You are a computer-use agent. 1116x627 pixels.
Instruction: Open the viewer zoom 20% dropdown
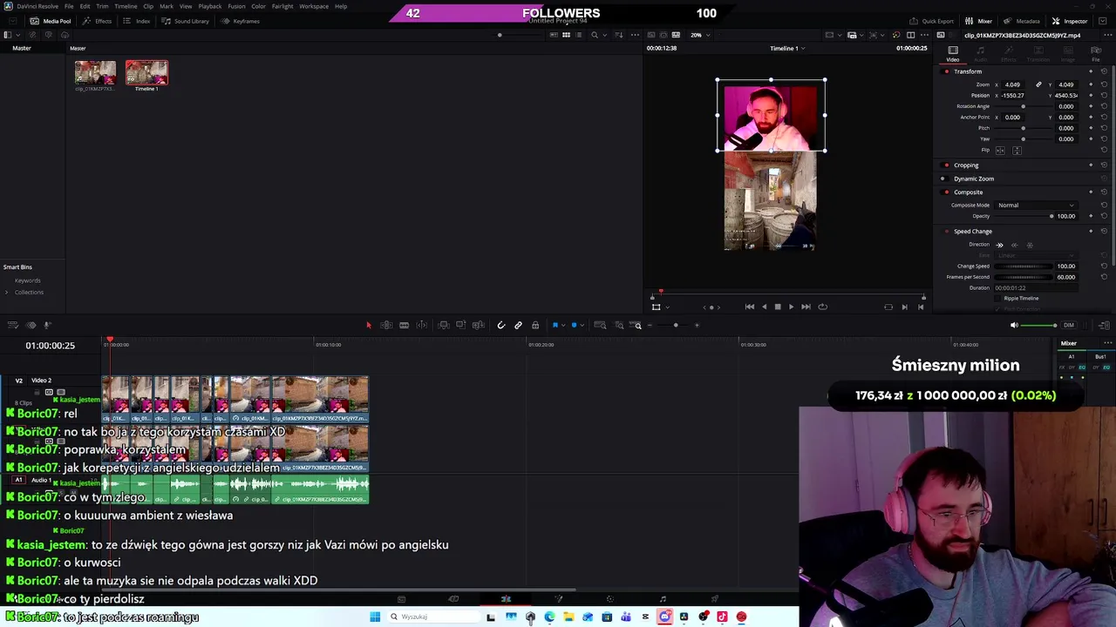[700, 35]
